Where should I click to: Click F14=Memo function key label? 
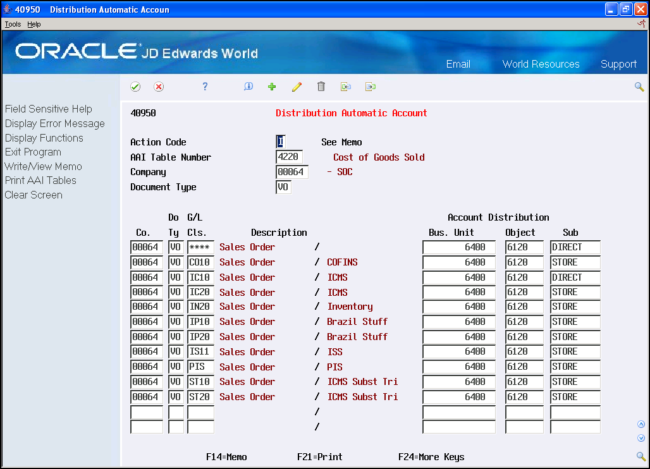[x=226, y=456]
